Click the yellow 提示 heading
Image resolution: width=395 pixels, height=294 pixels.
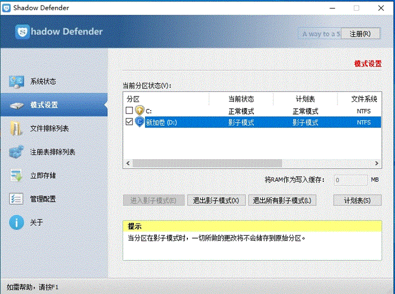134,226
